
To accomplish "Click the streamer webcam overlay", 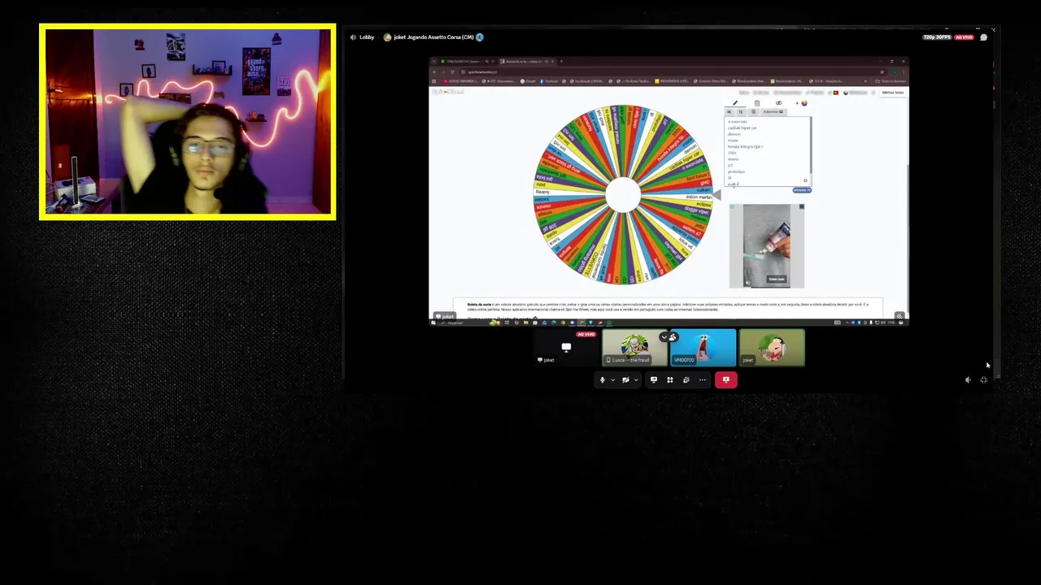I will [188, 122].
